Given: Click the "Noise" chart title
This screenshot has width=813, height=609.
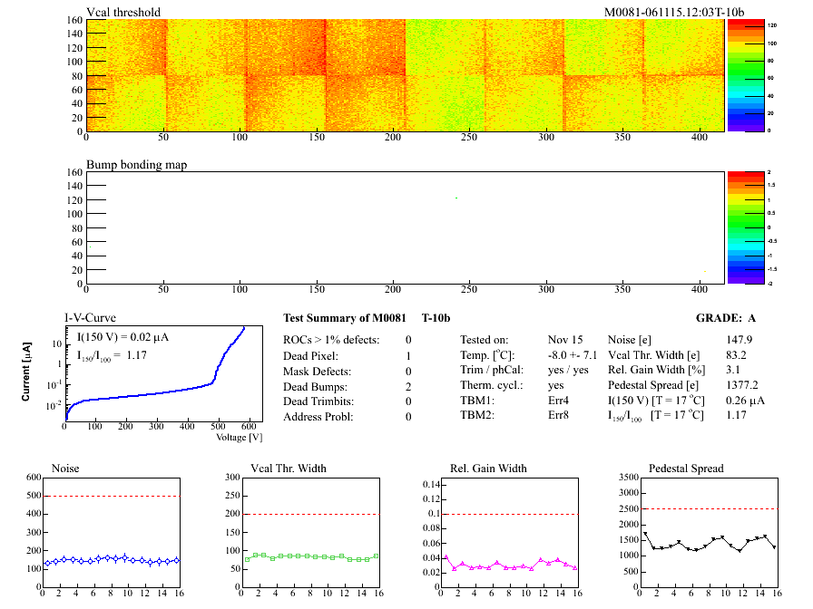Looking at the screenshot, I should [66, 469].
